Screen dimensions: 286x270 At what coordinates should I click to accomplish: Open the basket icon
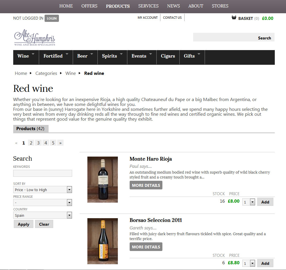click(x=234, y=18)
